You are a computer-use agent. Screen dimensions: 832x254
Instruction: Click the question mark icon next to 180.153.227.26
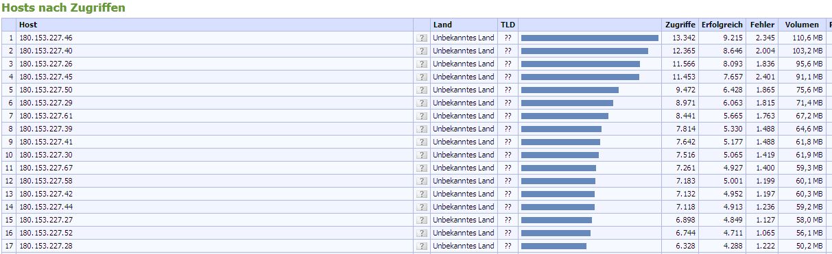pyautogui.click(x=422, y=64)
